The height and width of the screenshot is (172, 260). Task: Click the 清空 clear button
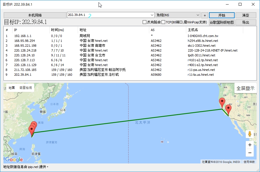tap(245, 15)
